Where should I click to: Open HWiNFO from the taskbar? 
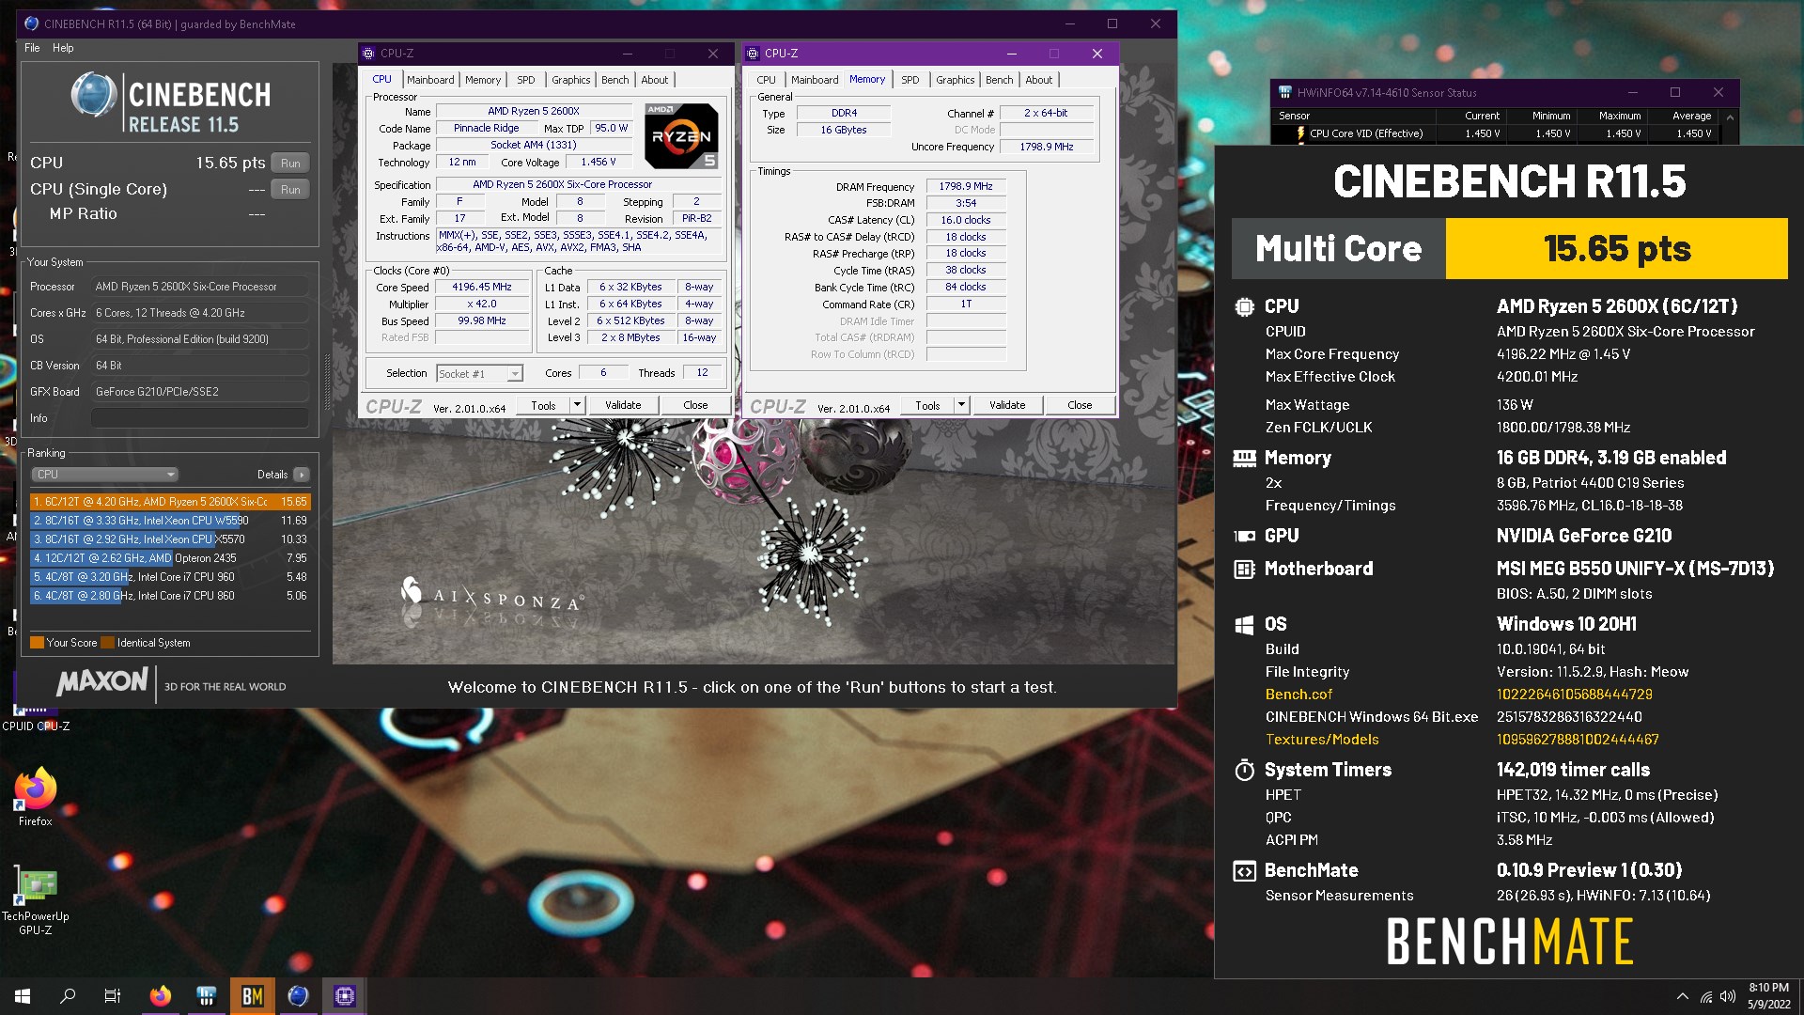pos(207,996)
